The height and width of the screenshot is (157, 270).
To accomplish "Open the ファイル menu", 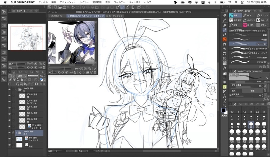I will click(x=43, y=2).
